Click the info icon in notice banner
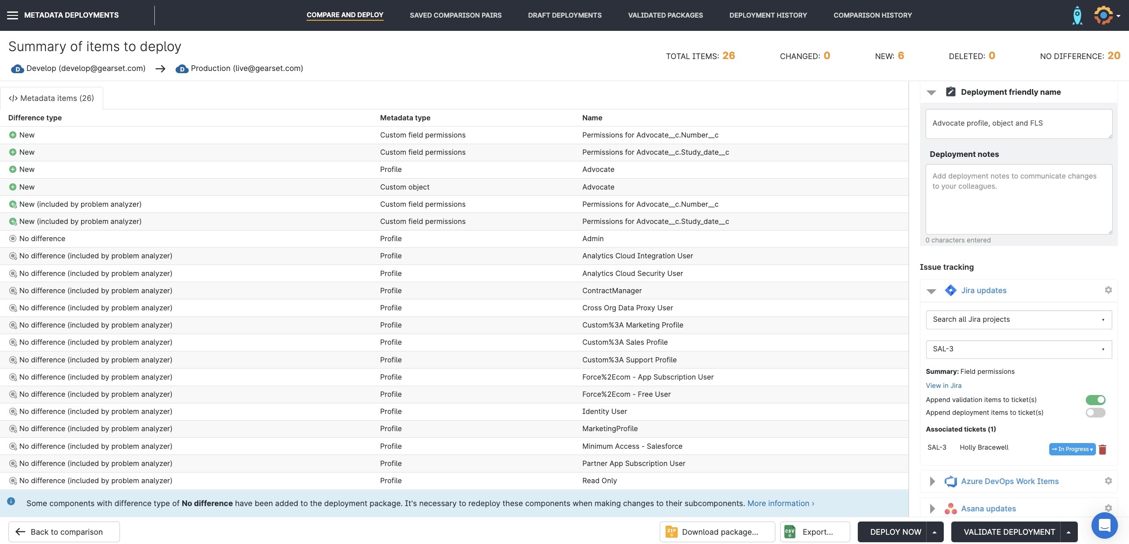The width and height of the screenshot is (1129, 544). [x=11, y=502]
